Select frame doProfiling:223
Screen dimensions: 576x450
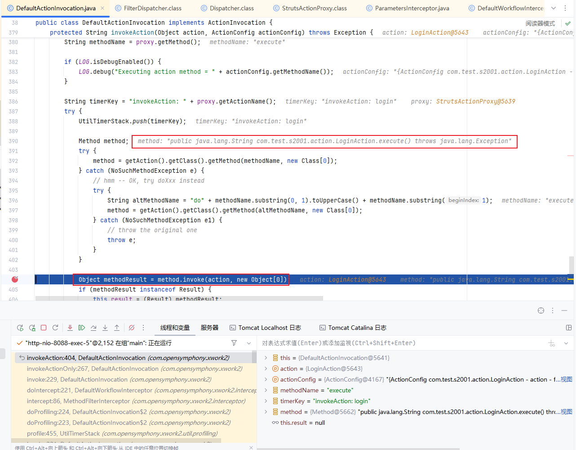pos(134,423)
